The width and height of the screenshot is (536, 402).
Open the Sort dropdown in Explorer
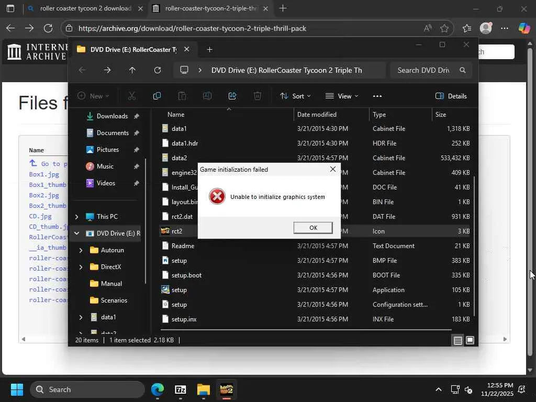[295, 96]
